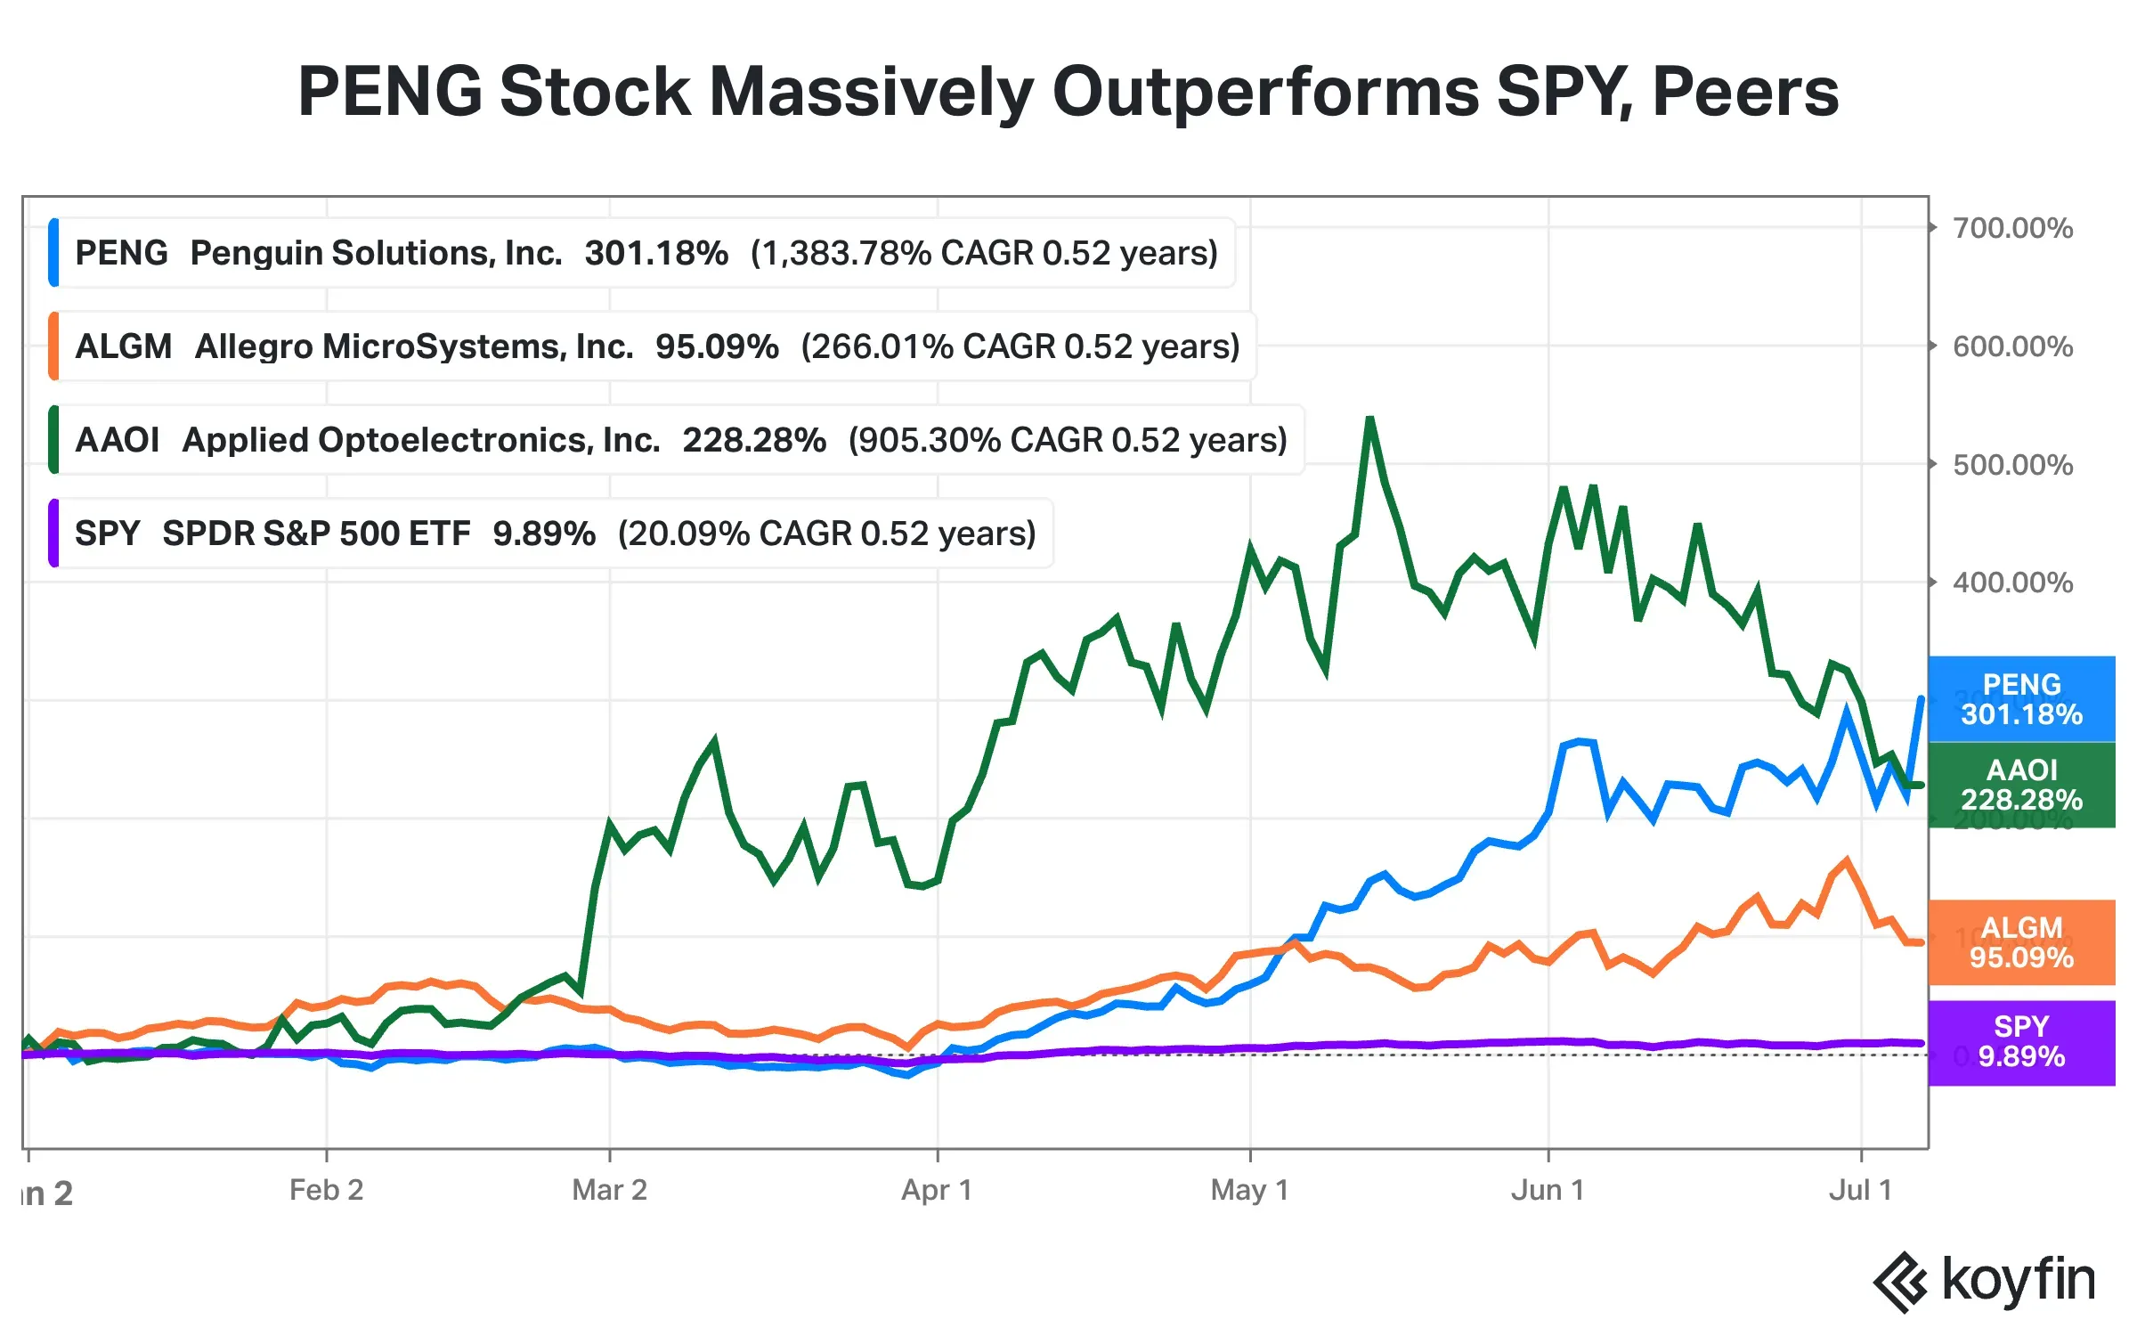Click the chart title PENG Stock Massively Outperforms
Screen dimensions: 2137x1336
pos(1068,91)
